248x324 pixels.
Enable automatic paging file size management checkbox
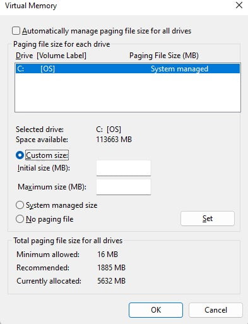pyautogui.click(x=16, y=31)
